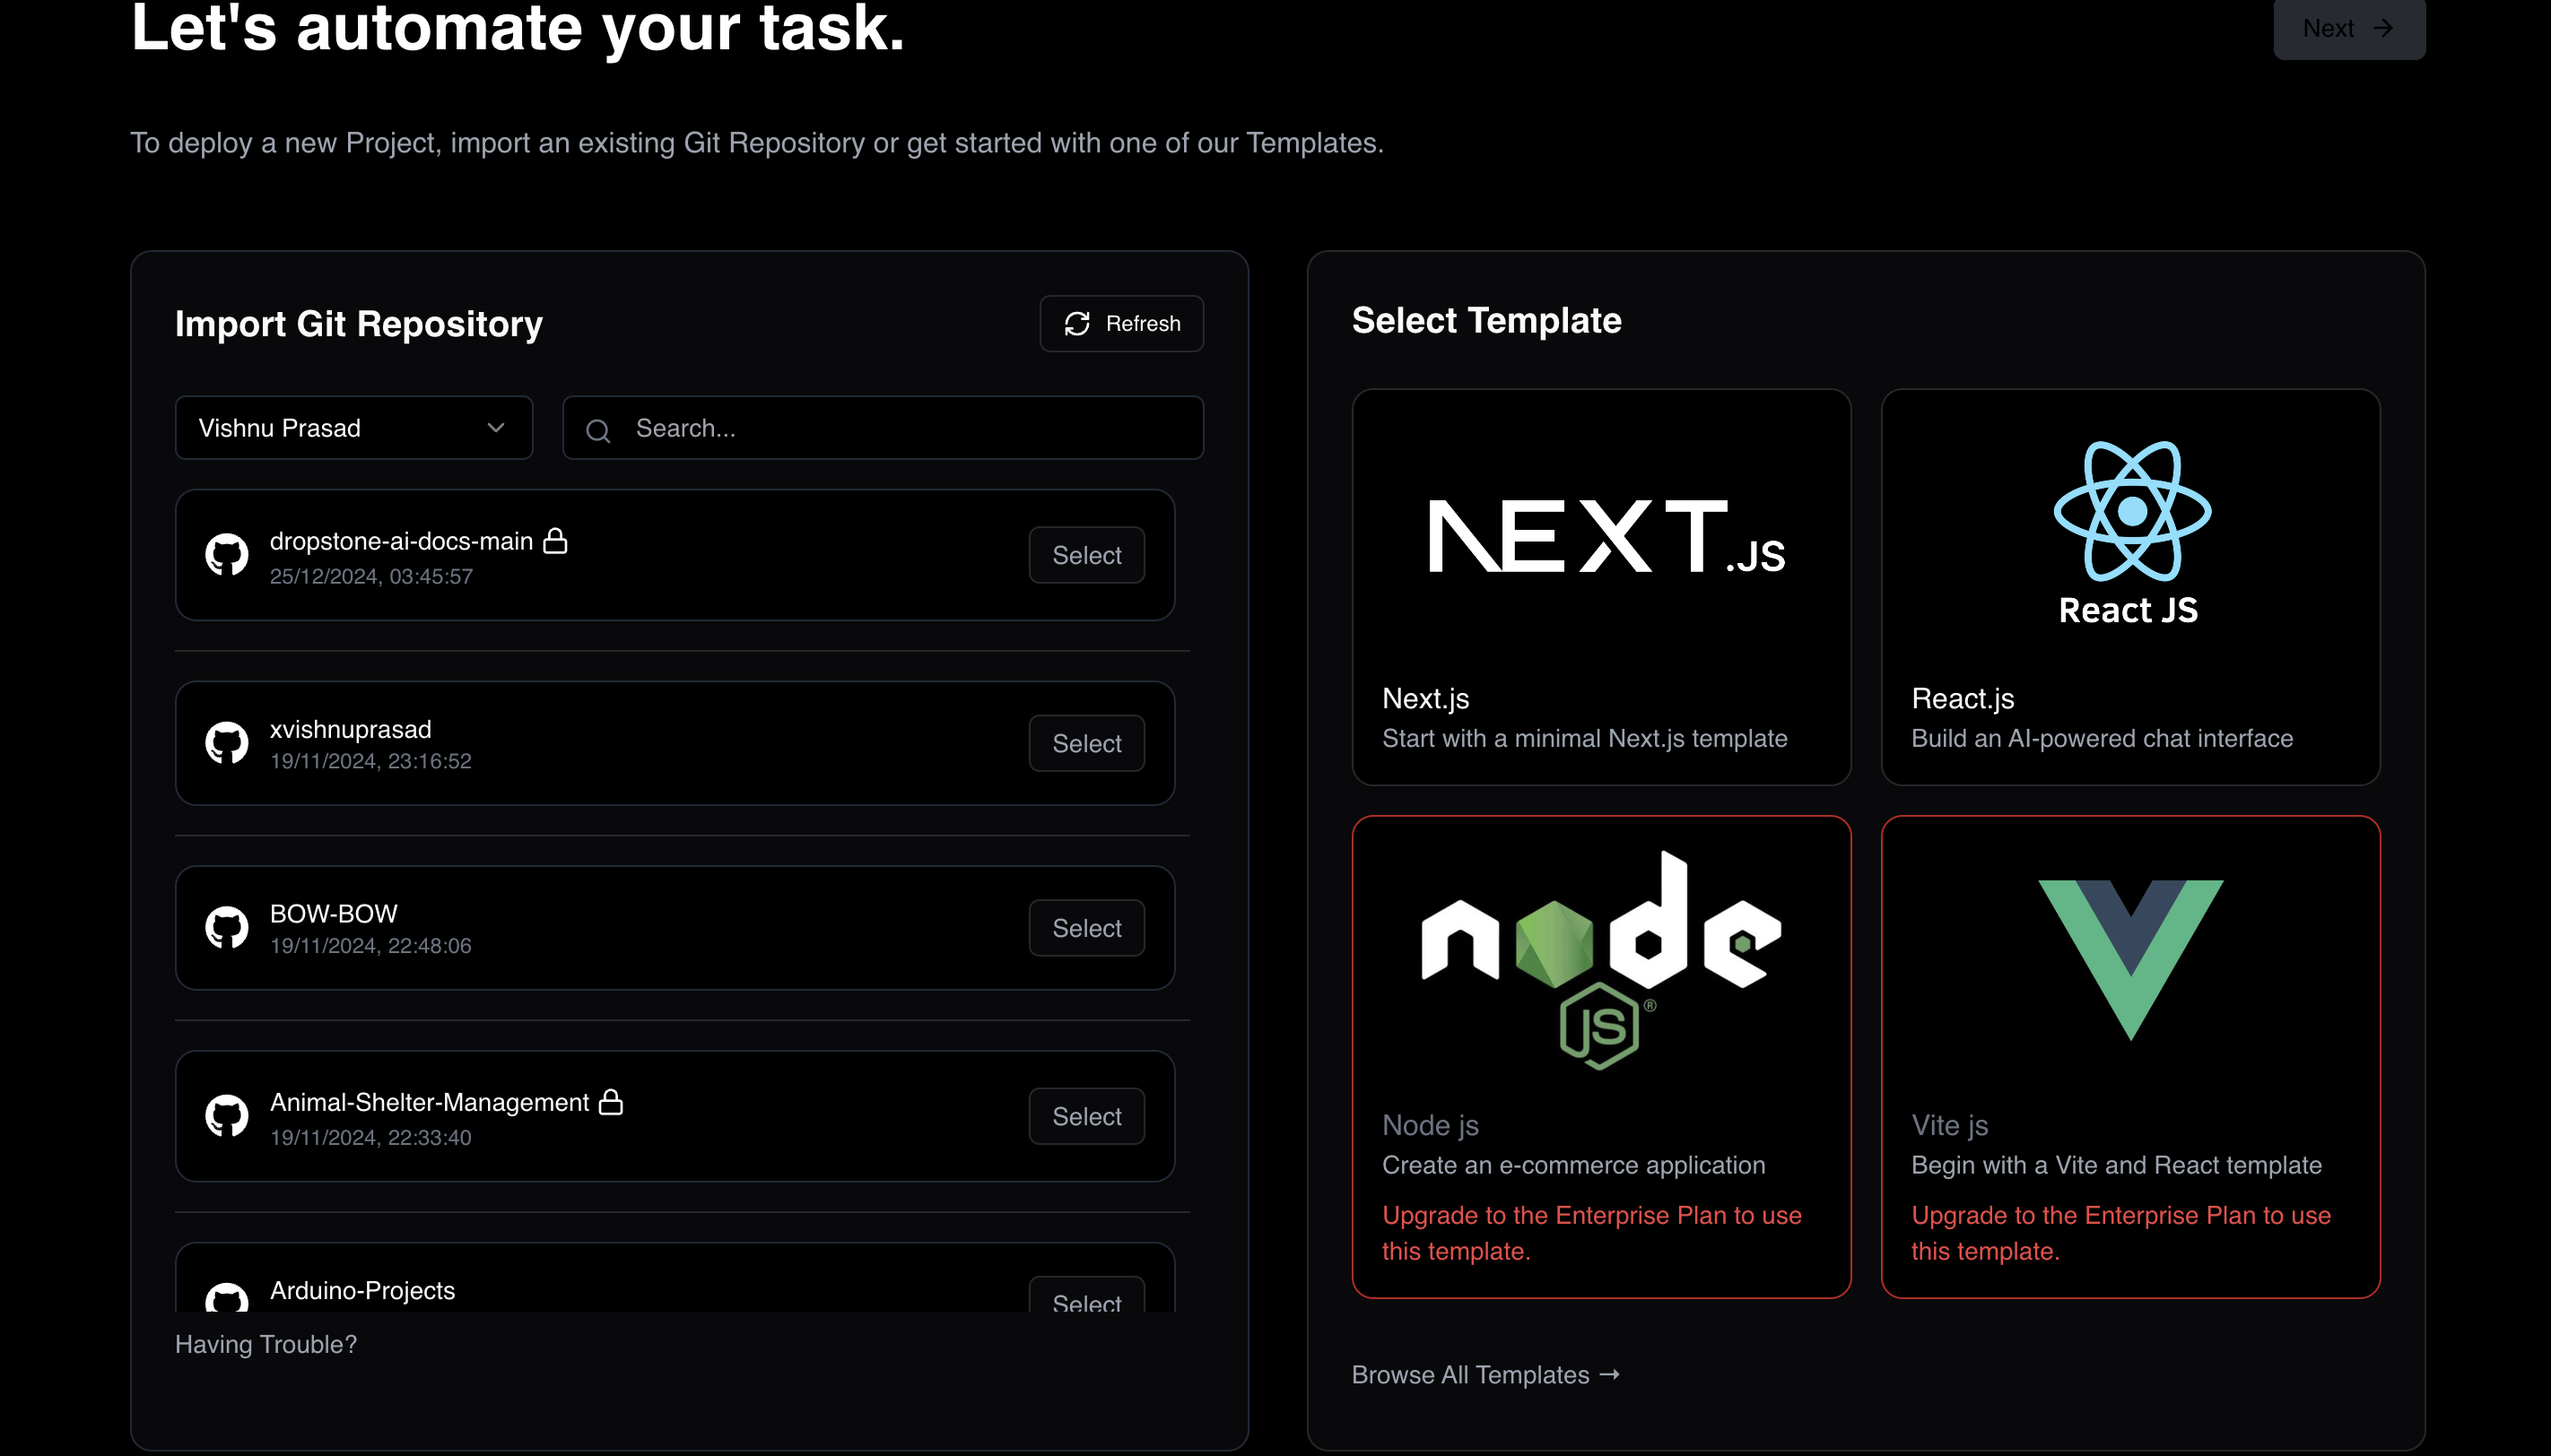Viewport: 2551px width, 1456px height.
Task: Click Vite js Enterprise upgrade warning
Action: pyautogui.click(x=2120, y=1233)
